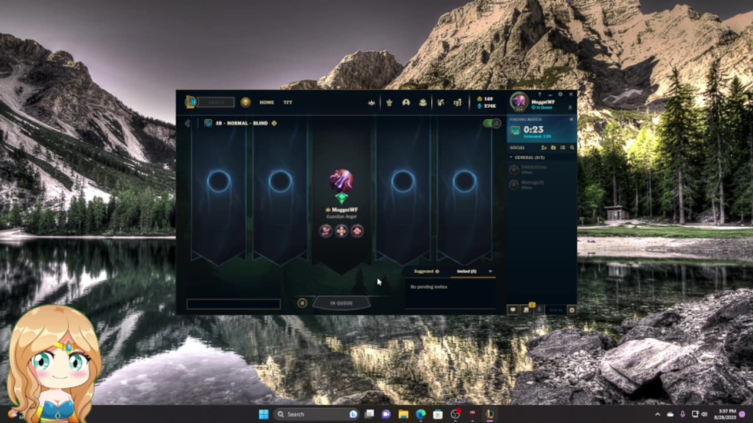Click the Blue Essence balance 274K
Image resolution: width=753 pixels, height=423 pixels.
[487, 106]
